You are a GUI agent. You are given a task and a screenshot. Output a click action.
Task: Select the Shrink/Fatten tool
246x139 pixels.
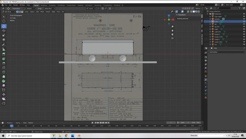coord(4,94)
